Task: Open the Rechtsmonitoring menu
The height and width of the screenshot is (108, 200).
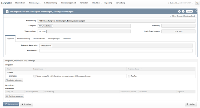Action: [x=51, y=3]
